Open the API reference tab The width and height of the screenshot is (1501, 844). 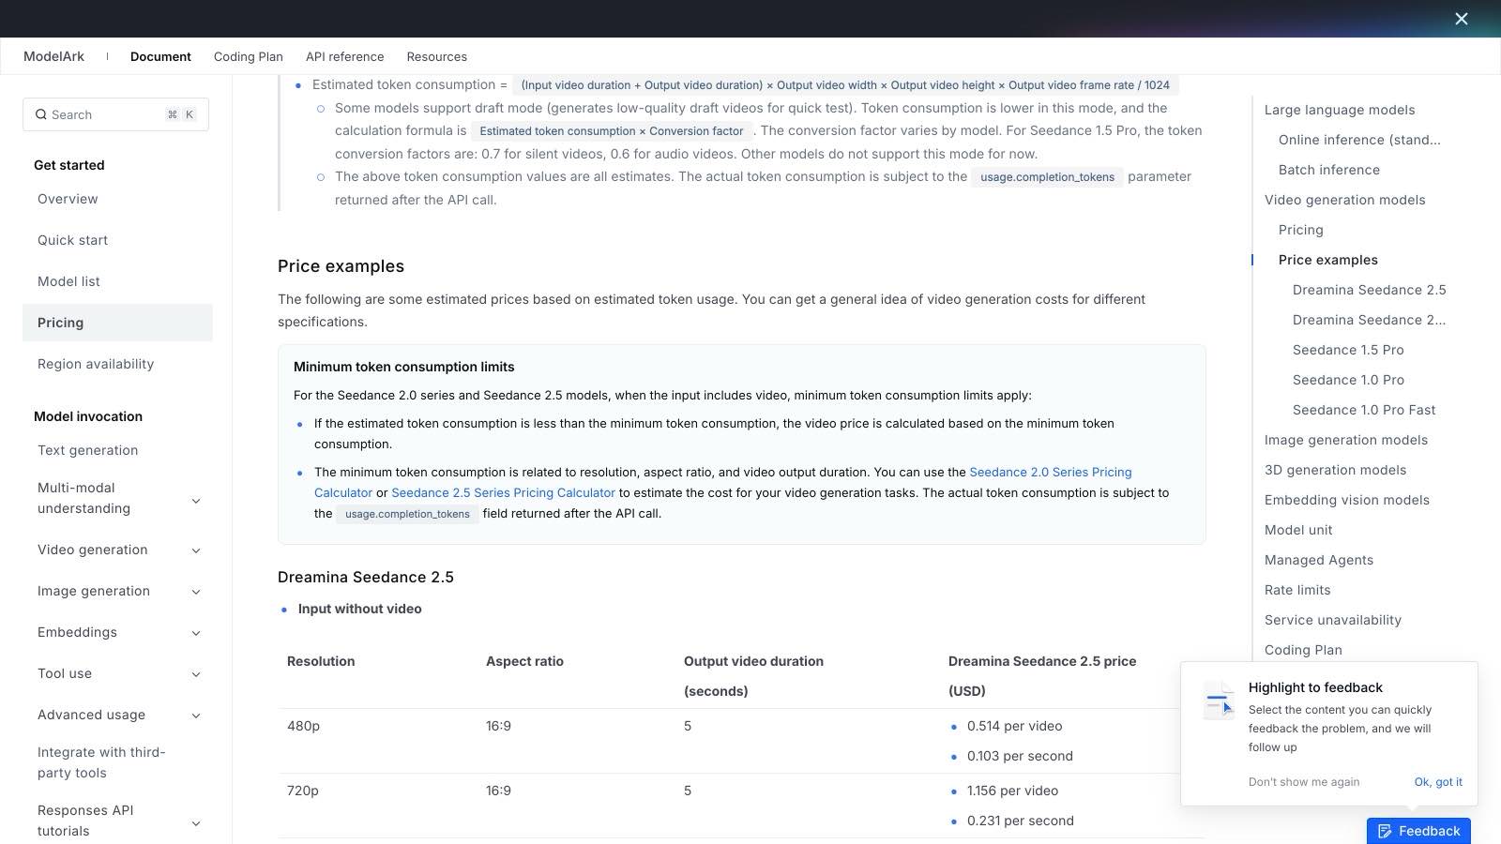point(345,56)
